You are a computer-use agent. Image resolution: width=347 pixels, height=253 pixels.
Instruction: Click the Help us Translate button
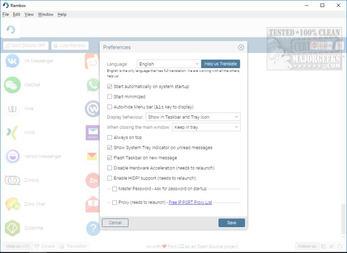point(221,64)
